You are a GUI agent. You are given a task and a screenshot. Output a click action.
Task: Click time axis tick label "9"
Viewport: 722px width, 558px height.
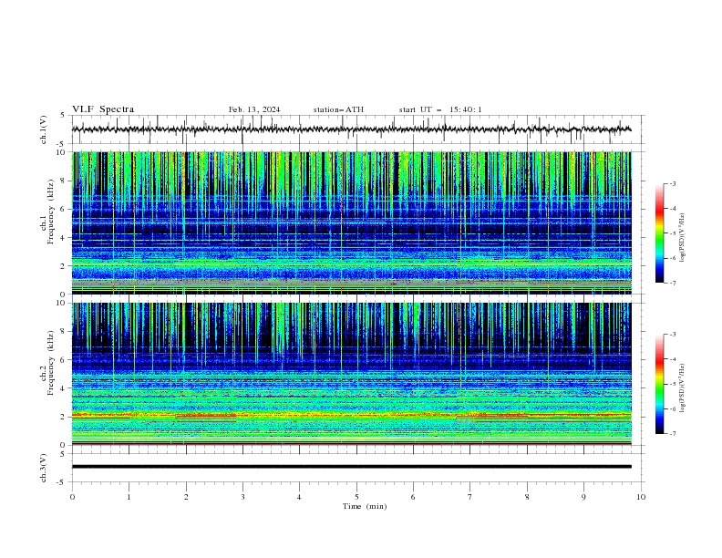coord(583,497)
